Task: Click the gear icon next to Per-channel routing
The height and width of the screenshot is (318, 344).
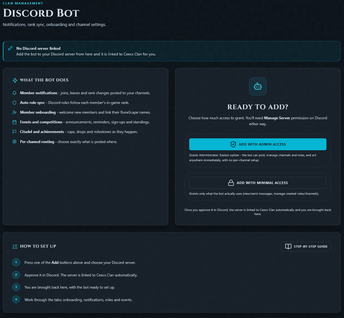Action: coord(14,142)
